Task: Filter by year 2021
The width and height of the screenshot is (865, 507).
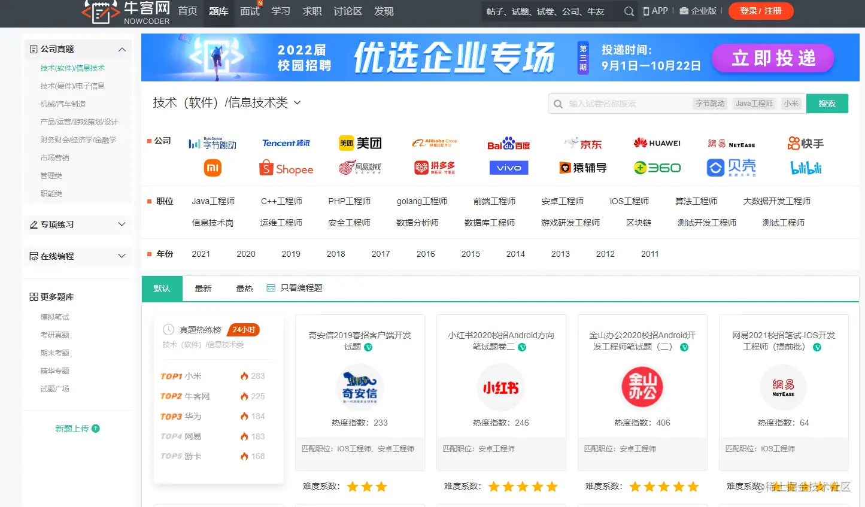Action: [201, 254]
